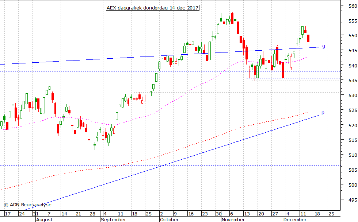The height and width of the screenshot is (222, 358).
Task: Click the 505 price axis value
Action: [x=353, y=170]
